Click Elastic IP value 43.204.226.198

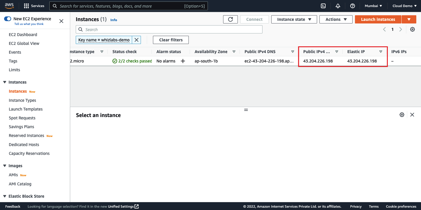[362, 61]
